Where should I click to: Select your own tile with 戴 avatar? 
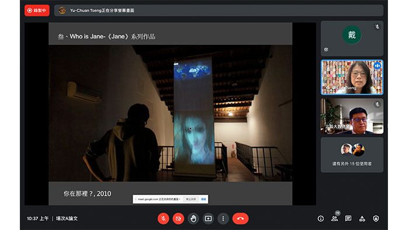click(352, 39)
